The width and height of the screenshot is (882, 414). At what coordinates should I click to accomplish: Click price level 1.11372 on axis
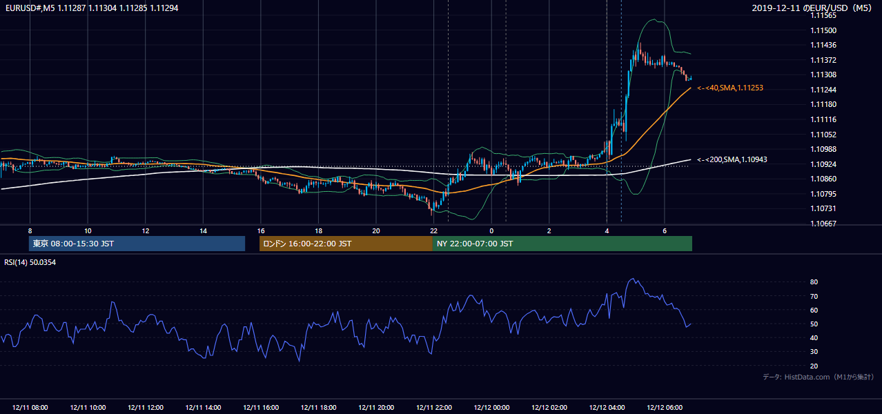(x=823, y=60)
